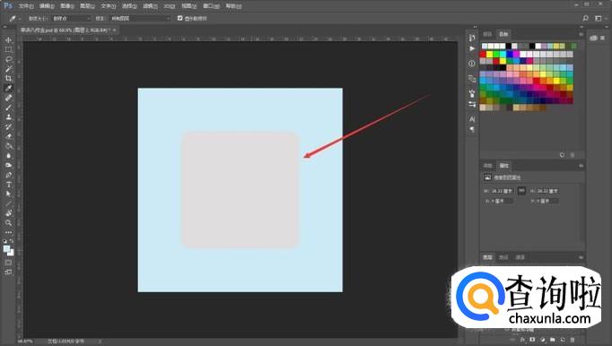Select the Rectangular Marquee tool

tap(9, 49)
